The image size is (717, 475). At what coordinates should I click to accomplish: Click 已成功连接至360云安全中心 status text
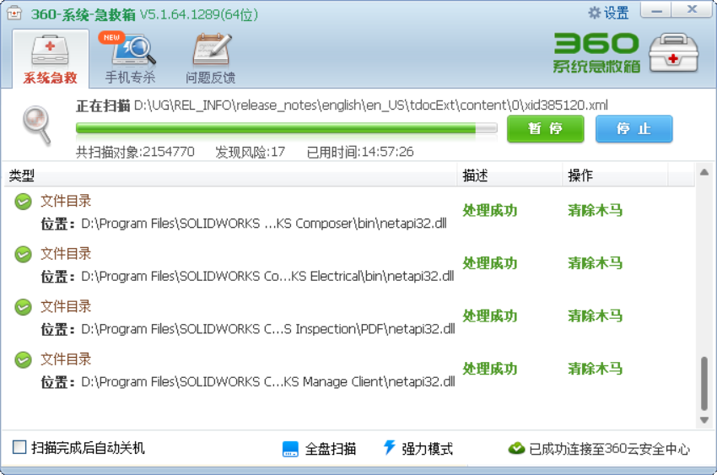coord(609,449)
